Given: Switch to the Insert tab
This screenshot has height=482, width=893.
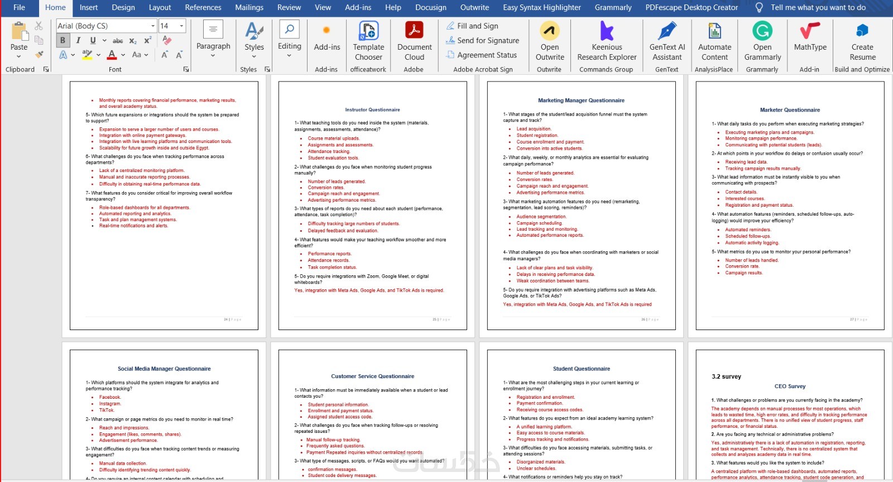Looking at the screenshot, I should click(89, 7).
